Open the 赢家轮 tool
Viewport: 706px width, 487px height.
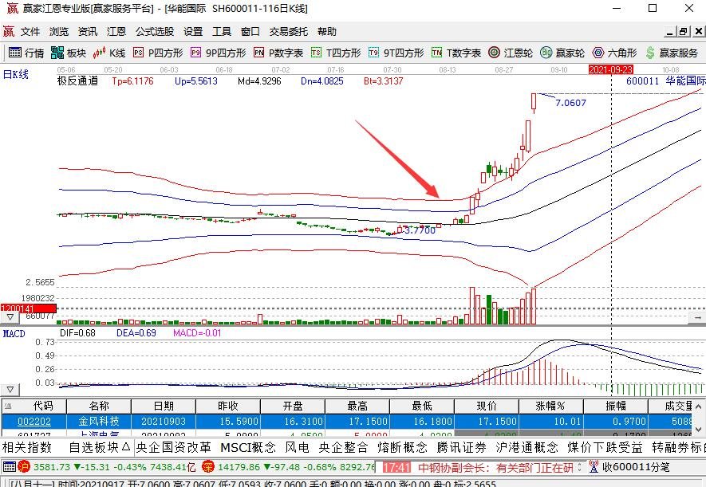[562, 53]
